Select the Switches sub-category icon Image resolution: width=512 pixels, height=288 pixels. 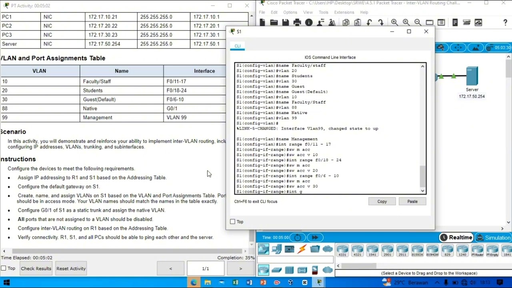pyautogui.click(x=276, y=270)
